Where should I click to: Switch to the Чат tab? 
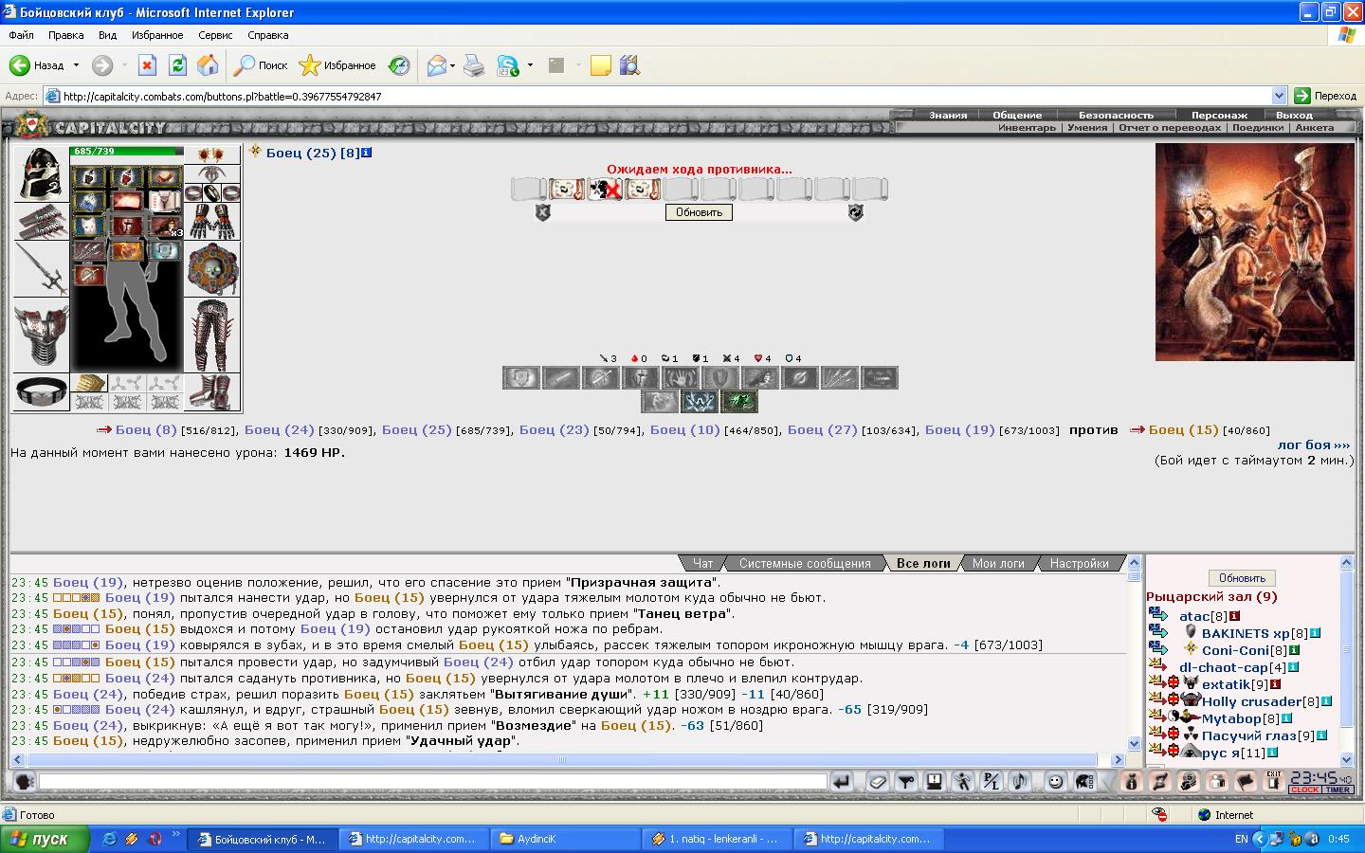tap(702, 563)
